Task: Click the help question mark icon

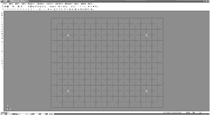Action: coord(22,6)
